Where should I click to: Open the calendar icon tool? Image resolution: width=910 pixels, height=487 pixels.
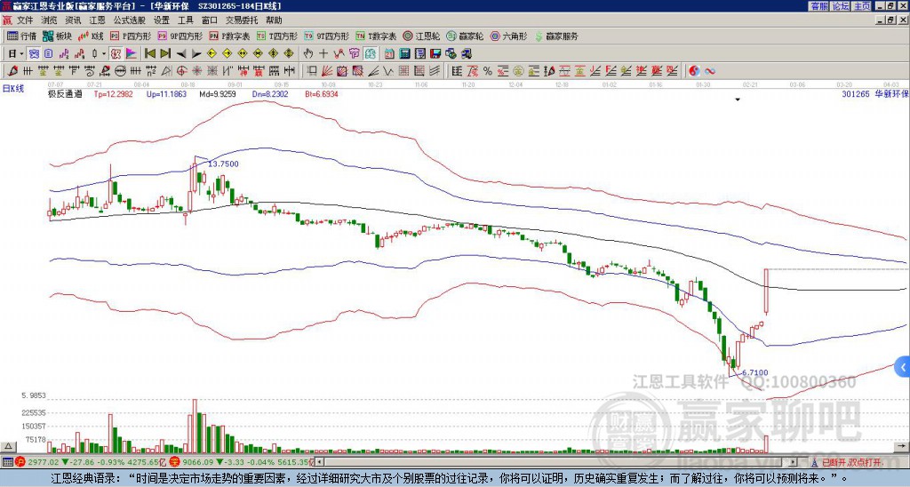click(x=389, y=53)
